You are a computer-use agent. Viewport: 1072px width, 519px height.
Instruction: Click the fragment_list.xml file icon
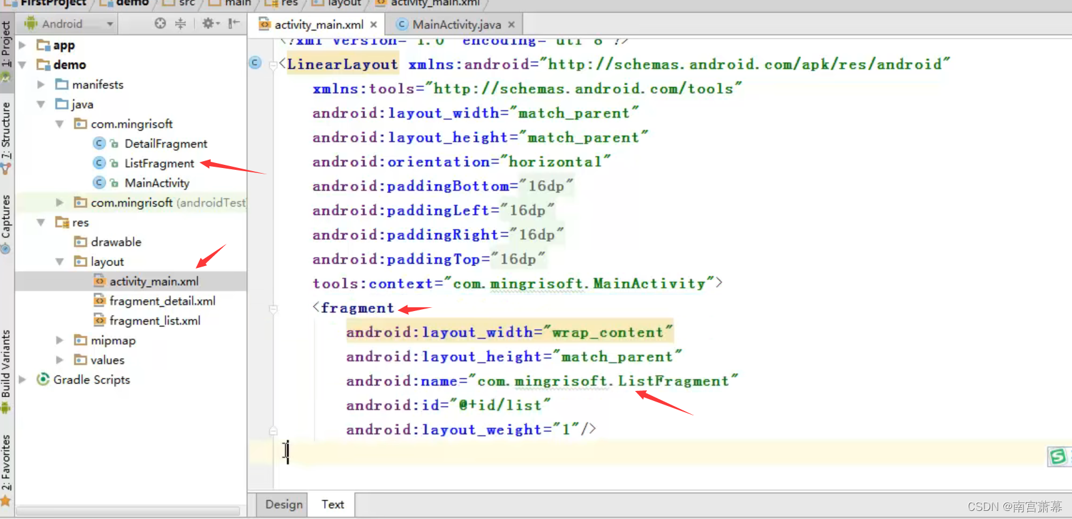(x=99, y=320)
